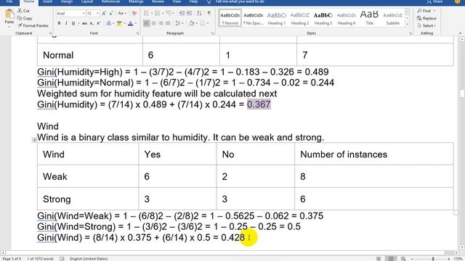Open the font size dropdown
This screenshot has height=261, width=465.
coord(97,13)
